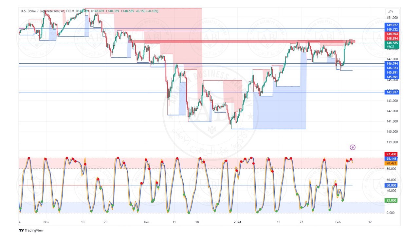
Task: Click the 149.977 blue price label
Action: (x=392, y=25)
